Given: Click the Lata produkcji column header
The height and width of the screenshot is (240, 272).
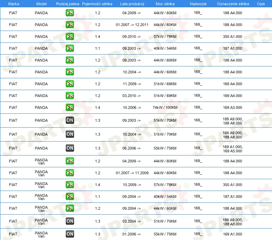Looking at the screenshot, I should 132,4.
